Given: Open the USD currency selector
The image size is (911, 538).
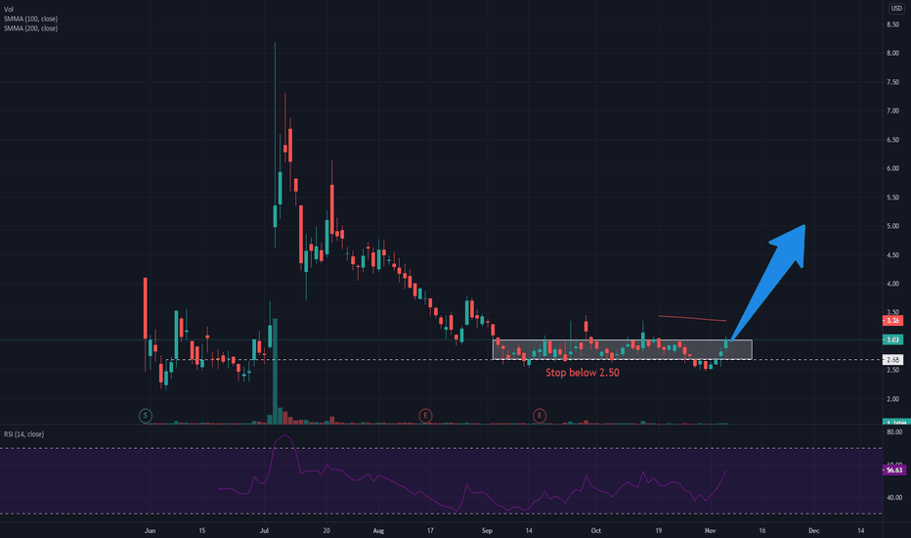Looking at the screenshot, I should (x=896, y=8).
